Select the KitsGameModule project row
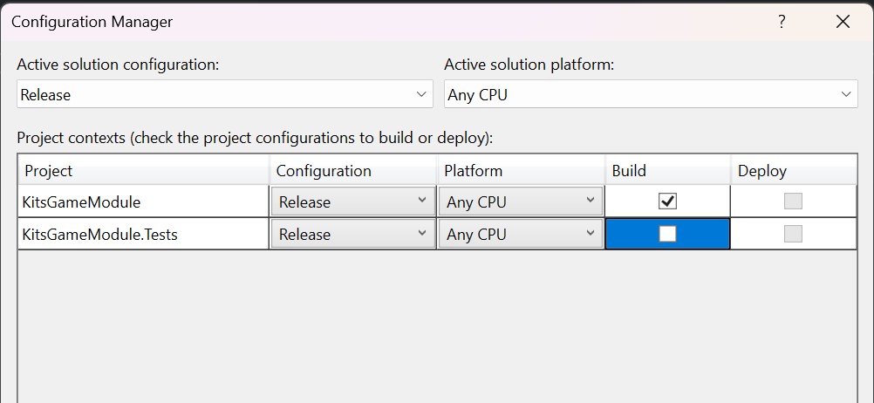 [x=143, y=202]
